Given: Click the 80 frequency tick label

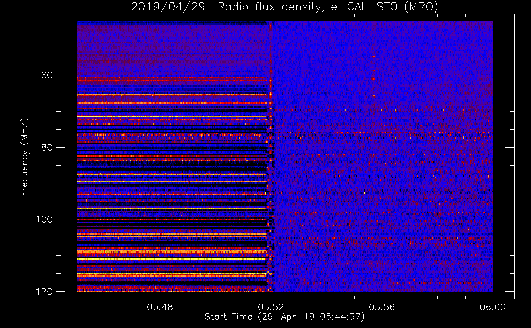Looking at the screenshot, I should pos(47,147).
